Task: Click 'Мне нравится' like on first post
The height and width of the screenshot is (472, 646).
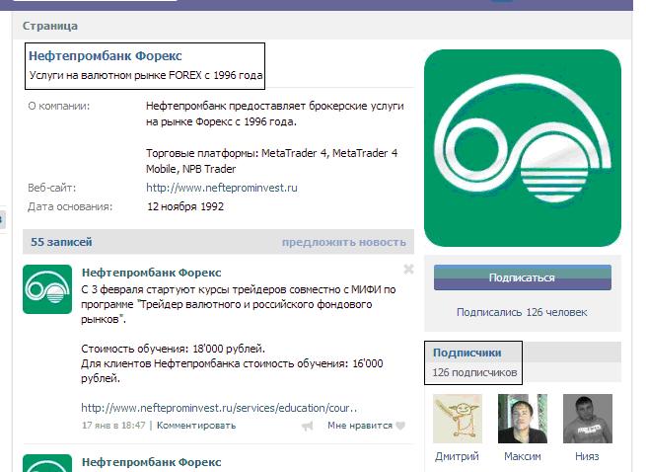Action: coord(360,426)
